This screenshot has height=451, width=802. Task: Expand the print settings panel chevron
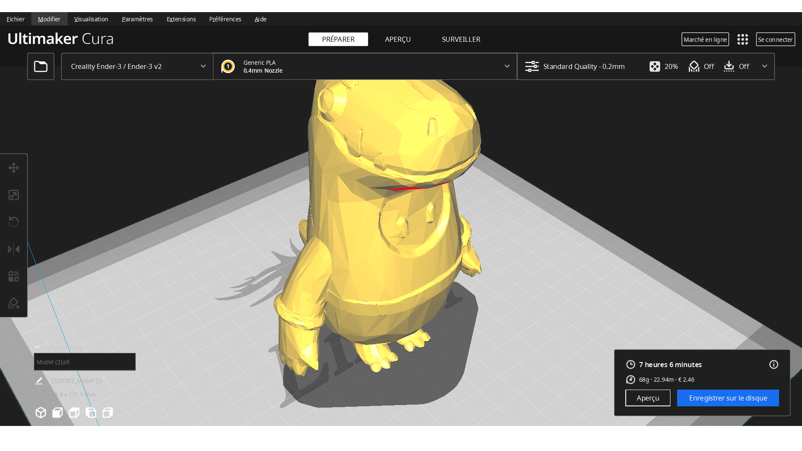[764, 66]
